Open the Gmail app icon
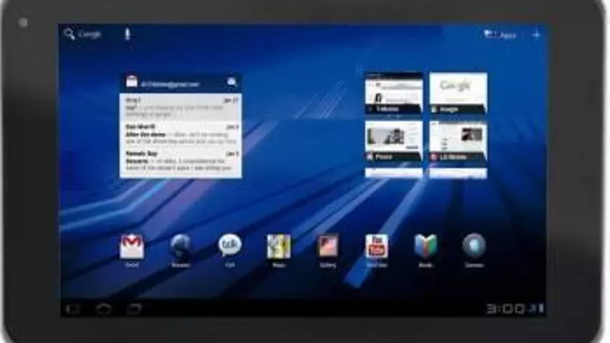Image resolution: width=610 pixels, height=343 pixels. [132, 246]
